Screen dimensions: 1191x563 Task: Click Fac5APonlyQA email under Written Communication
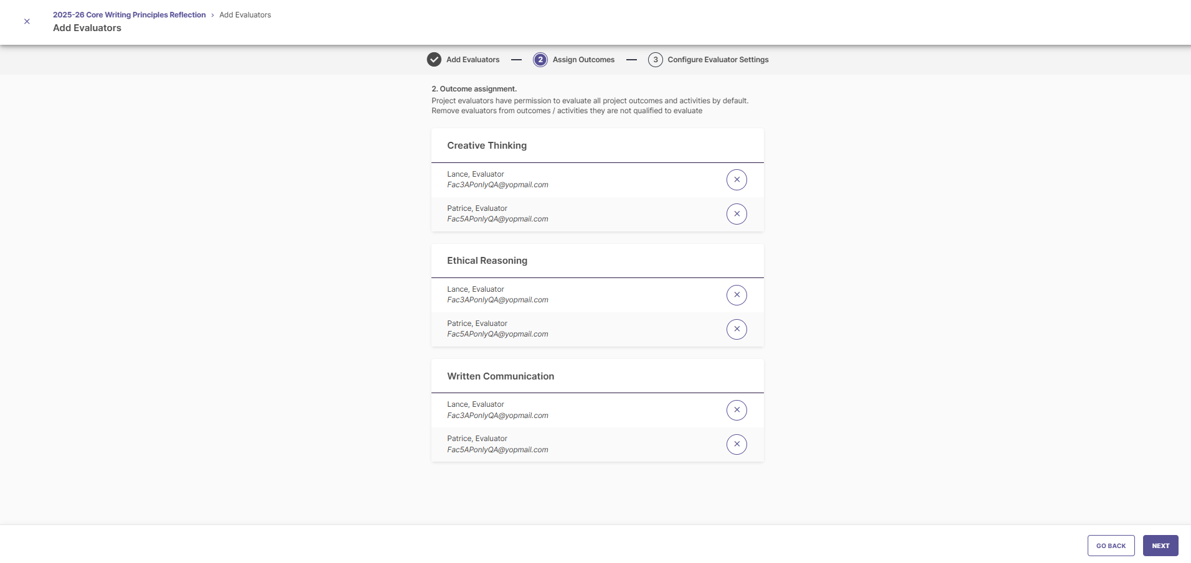coord(497,450)
